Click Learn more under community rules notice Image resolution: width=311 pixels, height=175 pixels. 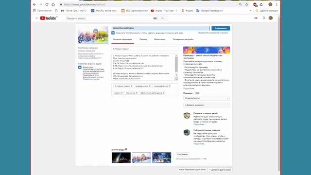pyautogui.click(x=199, y=144)
